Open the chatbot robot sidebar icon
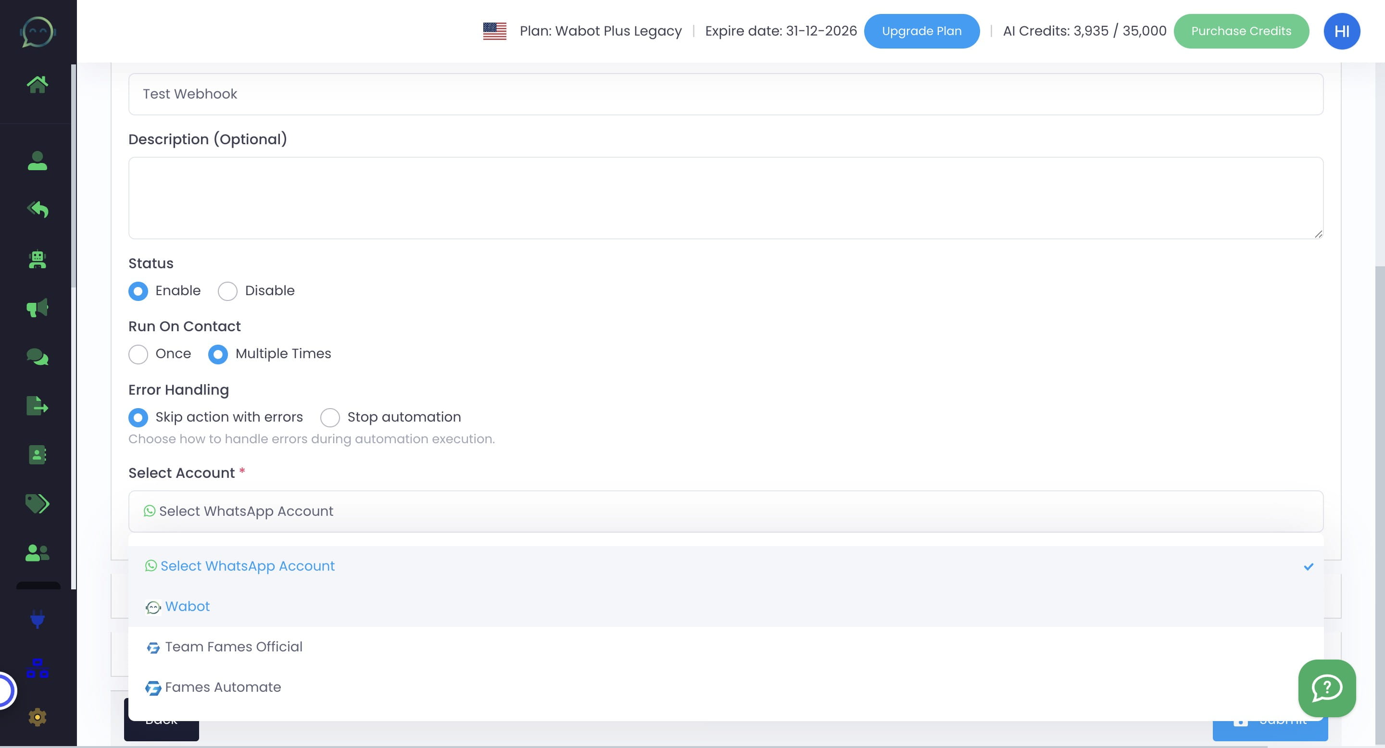1385x748 pixels. click(37, 260)
